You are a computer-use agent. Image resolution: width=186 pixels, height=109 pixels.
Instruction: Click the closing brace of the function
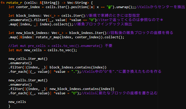coord(9,106)
